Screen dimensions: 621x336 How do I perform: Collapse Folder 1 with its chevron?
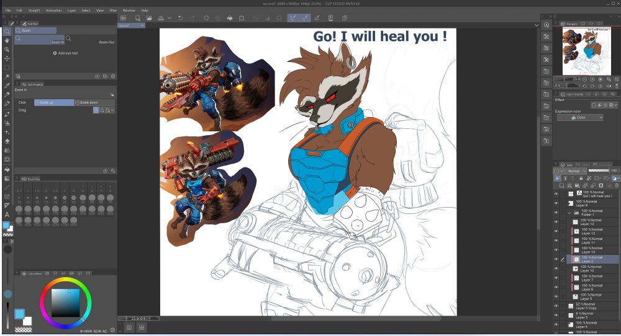point(569,213)
